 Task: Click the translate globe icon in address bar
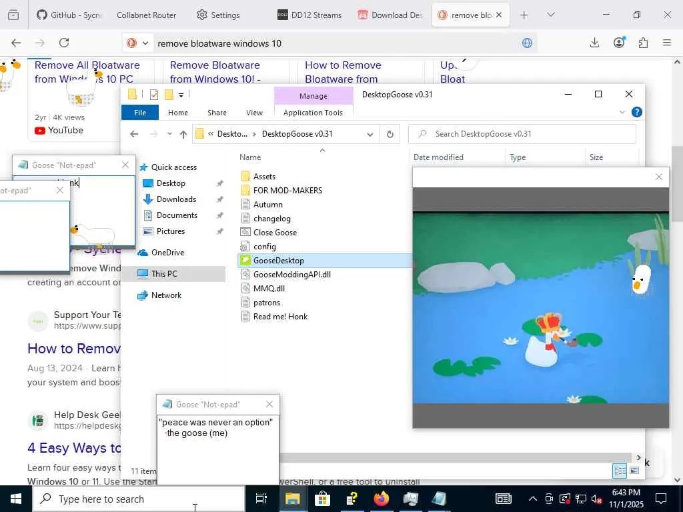[x=527, y=43]
